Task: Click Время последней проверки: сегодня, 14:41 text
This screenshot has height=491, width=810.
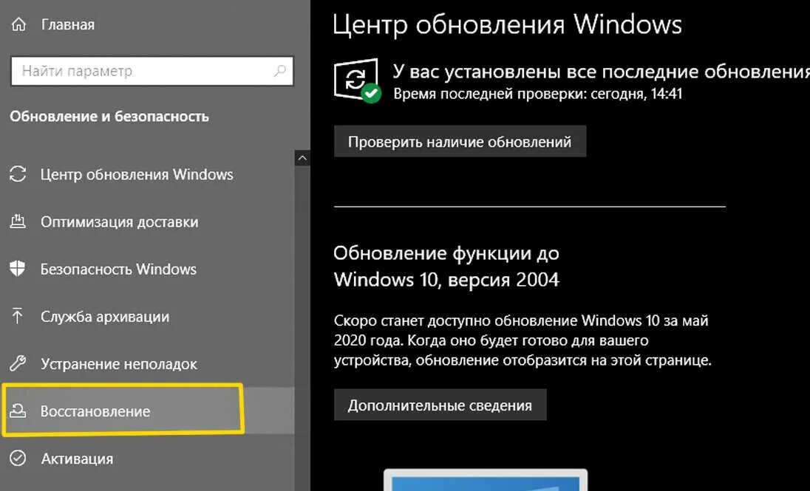Action: pos(538,94)
